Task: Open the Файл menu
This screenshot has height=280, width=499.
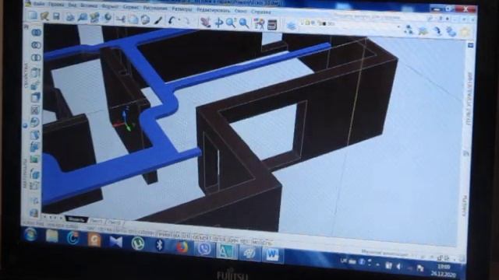Action: 39,4
